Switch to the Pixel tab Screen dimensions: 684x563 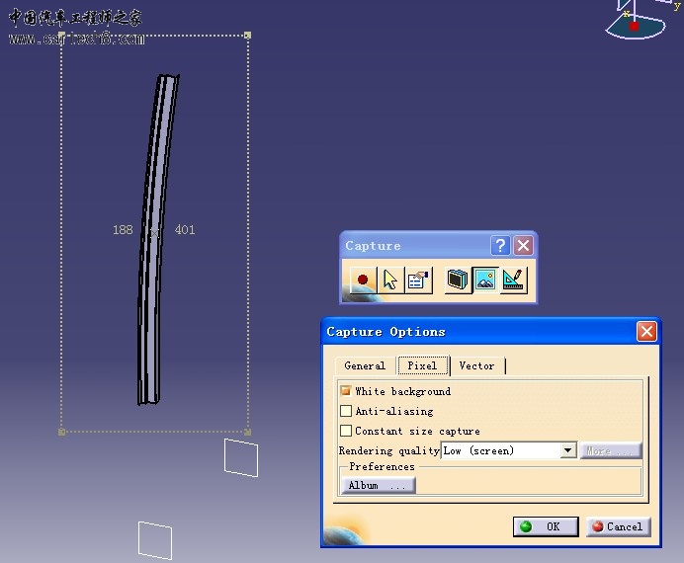[422, 365]
